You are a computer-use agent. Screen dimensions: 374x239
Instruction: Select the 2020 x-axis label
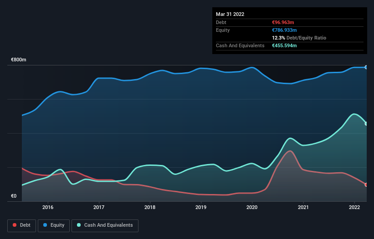(x=252, y=207)
